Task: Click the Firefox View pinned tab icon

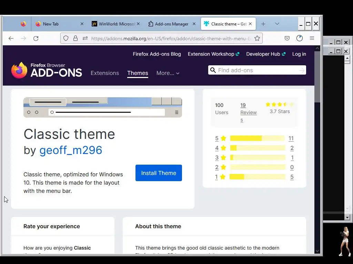Action: tap(23, 24)
